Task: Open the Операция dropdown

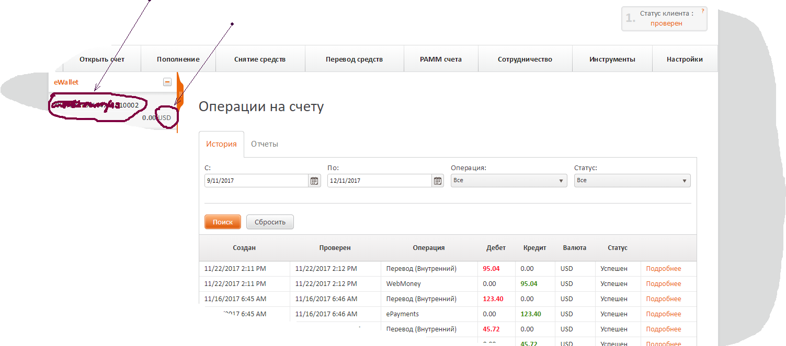Action: click(509, 181)
